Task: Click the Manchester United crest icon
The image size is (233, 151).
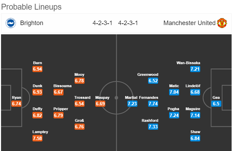Action: pyautogui.click(x=222, y=23)
